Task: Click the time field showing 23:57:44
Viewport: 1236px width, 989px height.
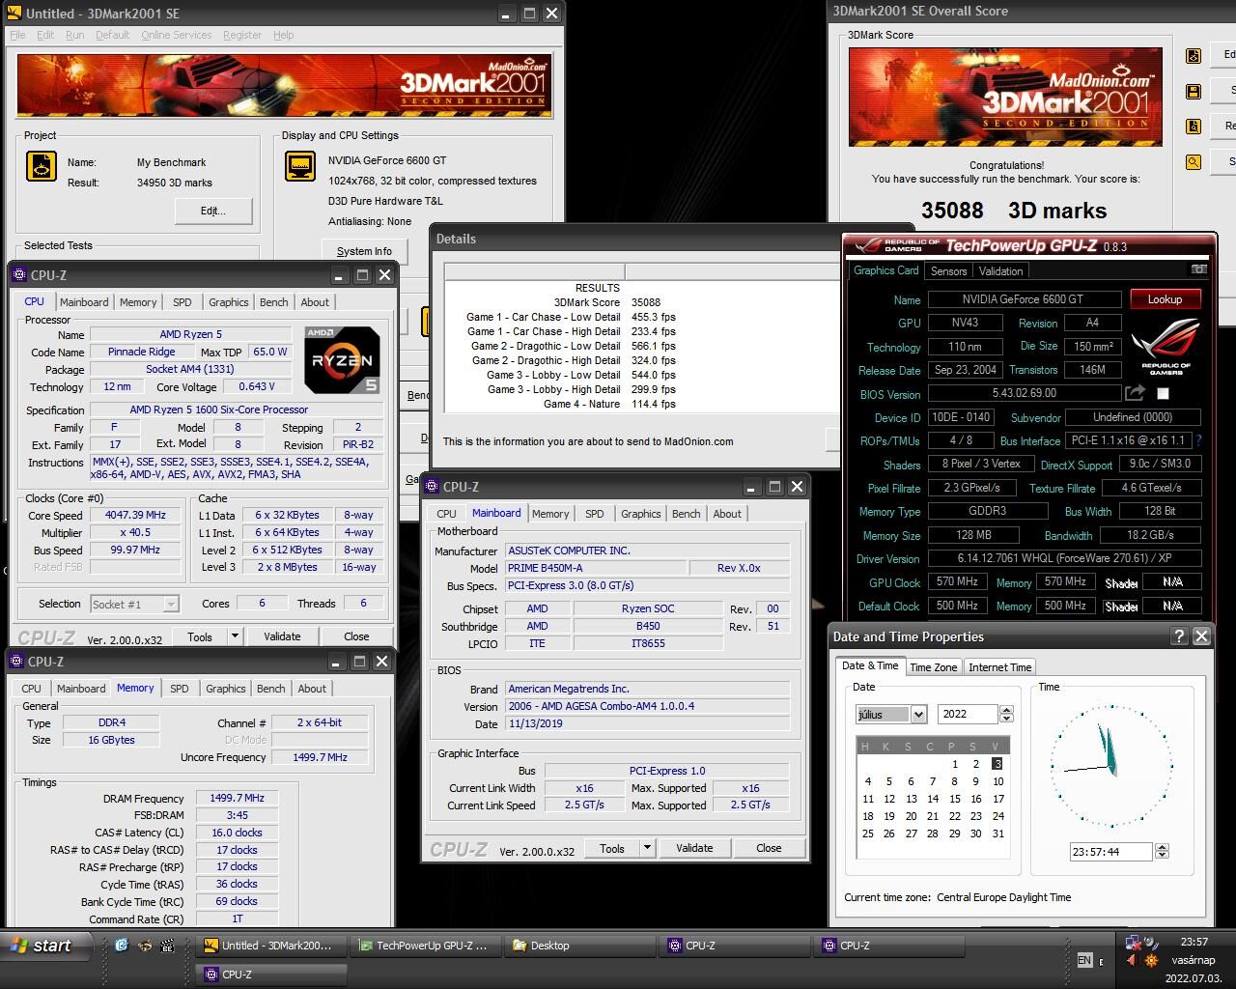Action: [1110, 851]
